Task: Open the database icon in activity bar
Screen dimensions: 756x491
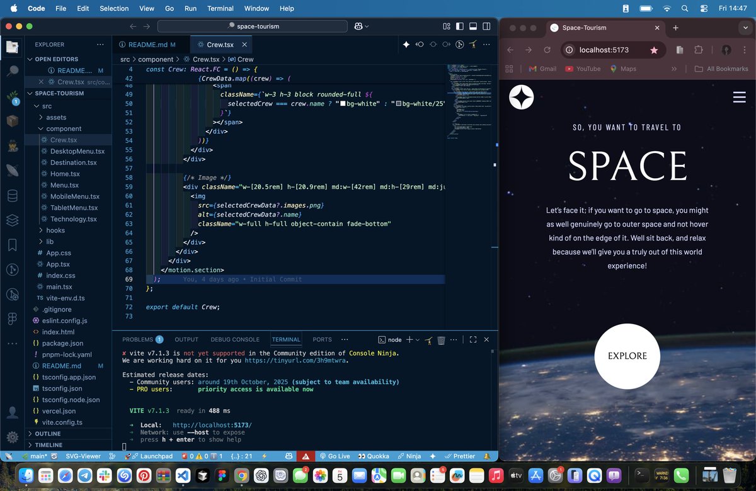Action: (x=13, y=195)
